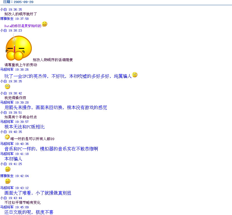The width and height of the screenshot is (232, 215).
Task: Click the laughing emoji under 小白 19:41:25
Action: point(8,169)
